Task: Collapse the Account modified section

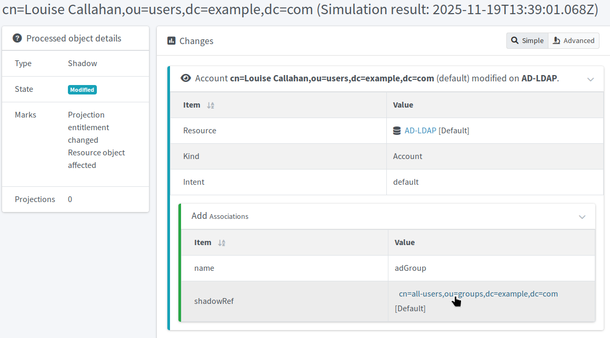Action: coord(590,79)
